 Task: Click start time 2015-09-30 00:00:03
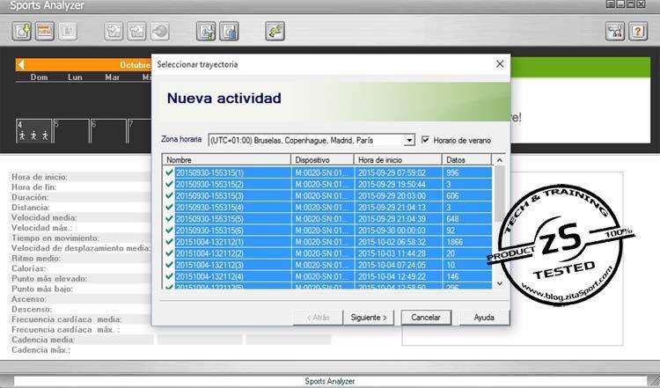click(392, 231)
